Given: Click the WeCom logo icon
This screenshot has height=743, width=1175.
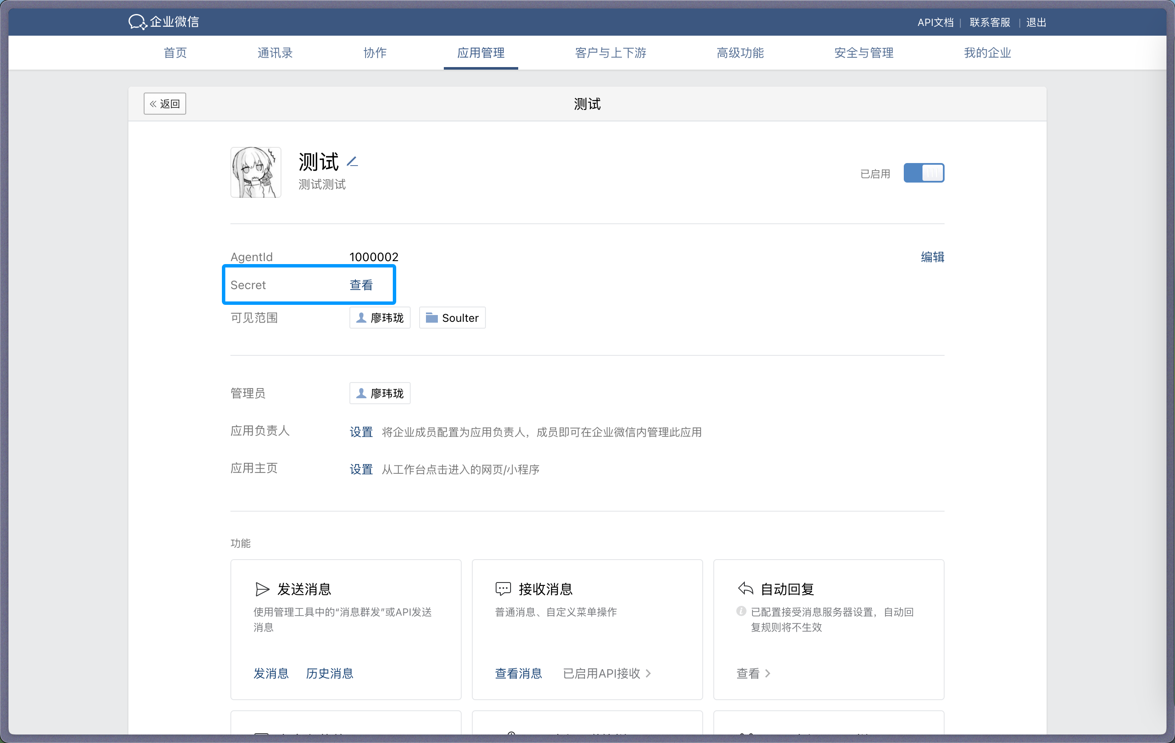Looking at the screenshot, I should [137, 22].
